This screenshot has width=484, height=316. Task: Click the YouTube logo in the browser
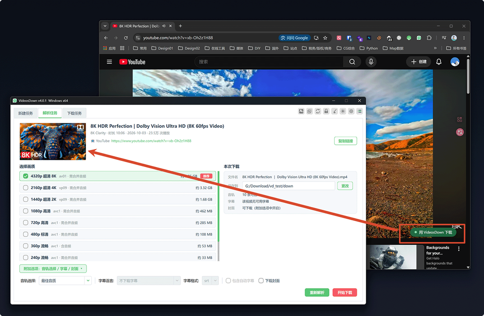tap(132, 62)
